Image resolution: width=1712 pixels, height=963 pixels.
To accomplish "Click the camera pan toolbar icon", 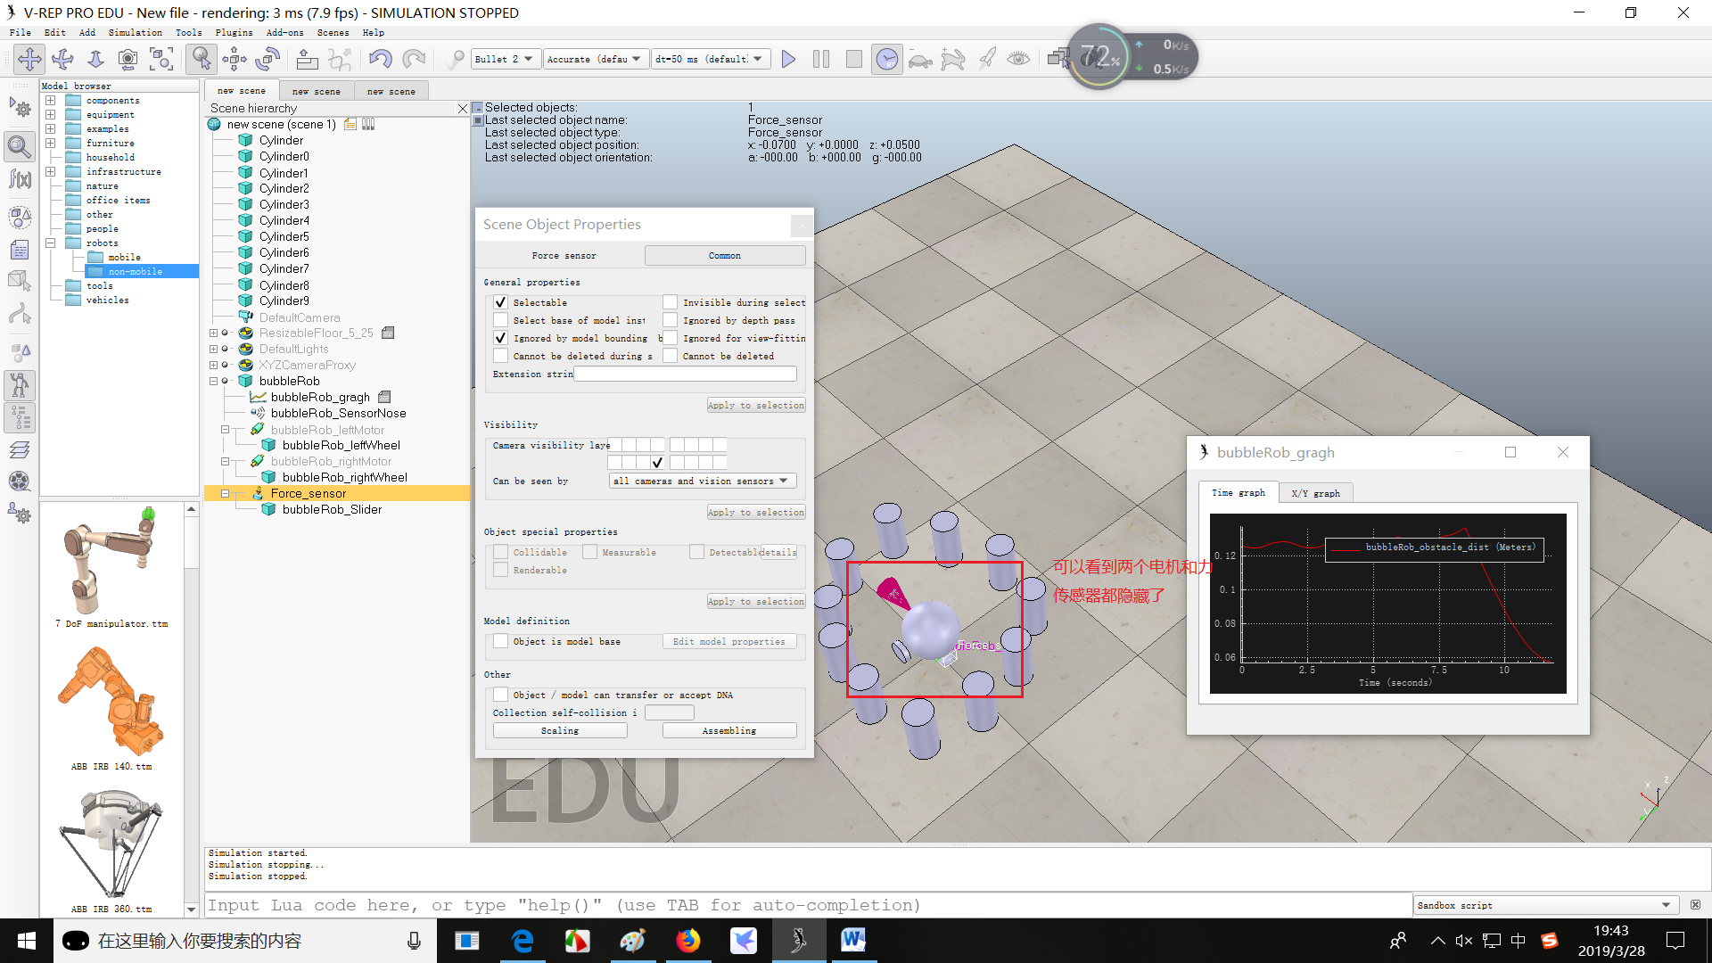I will point(29,59).
